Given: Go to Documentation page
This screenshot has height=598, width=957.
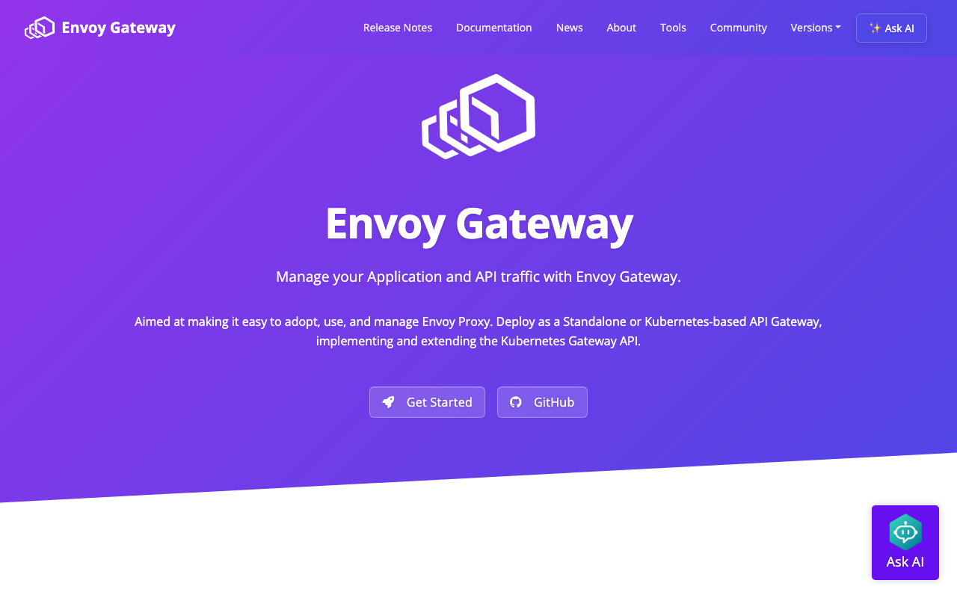Looking at the screenshot, I should tap(494, 28).
